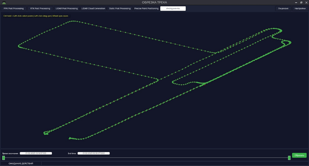309x166 pixels.
Task: Select the Инструменты tab
Action: [x=173, y=9]
